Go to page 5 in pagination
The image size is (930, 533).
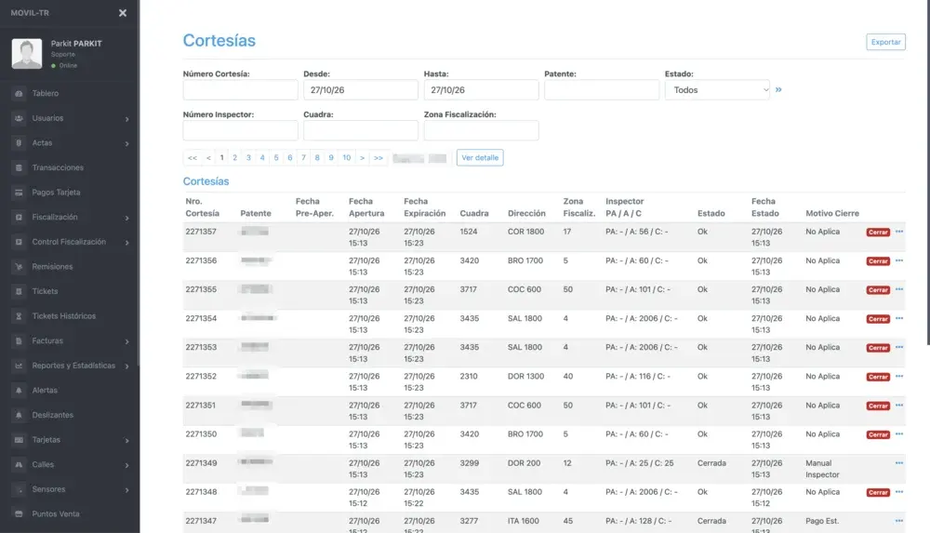point(276,158)
